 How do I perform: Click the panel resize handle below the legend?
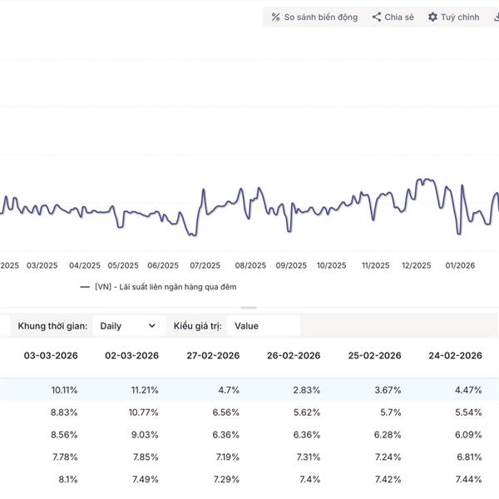(x=243, y=307)
